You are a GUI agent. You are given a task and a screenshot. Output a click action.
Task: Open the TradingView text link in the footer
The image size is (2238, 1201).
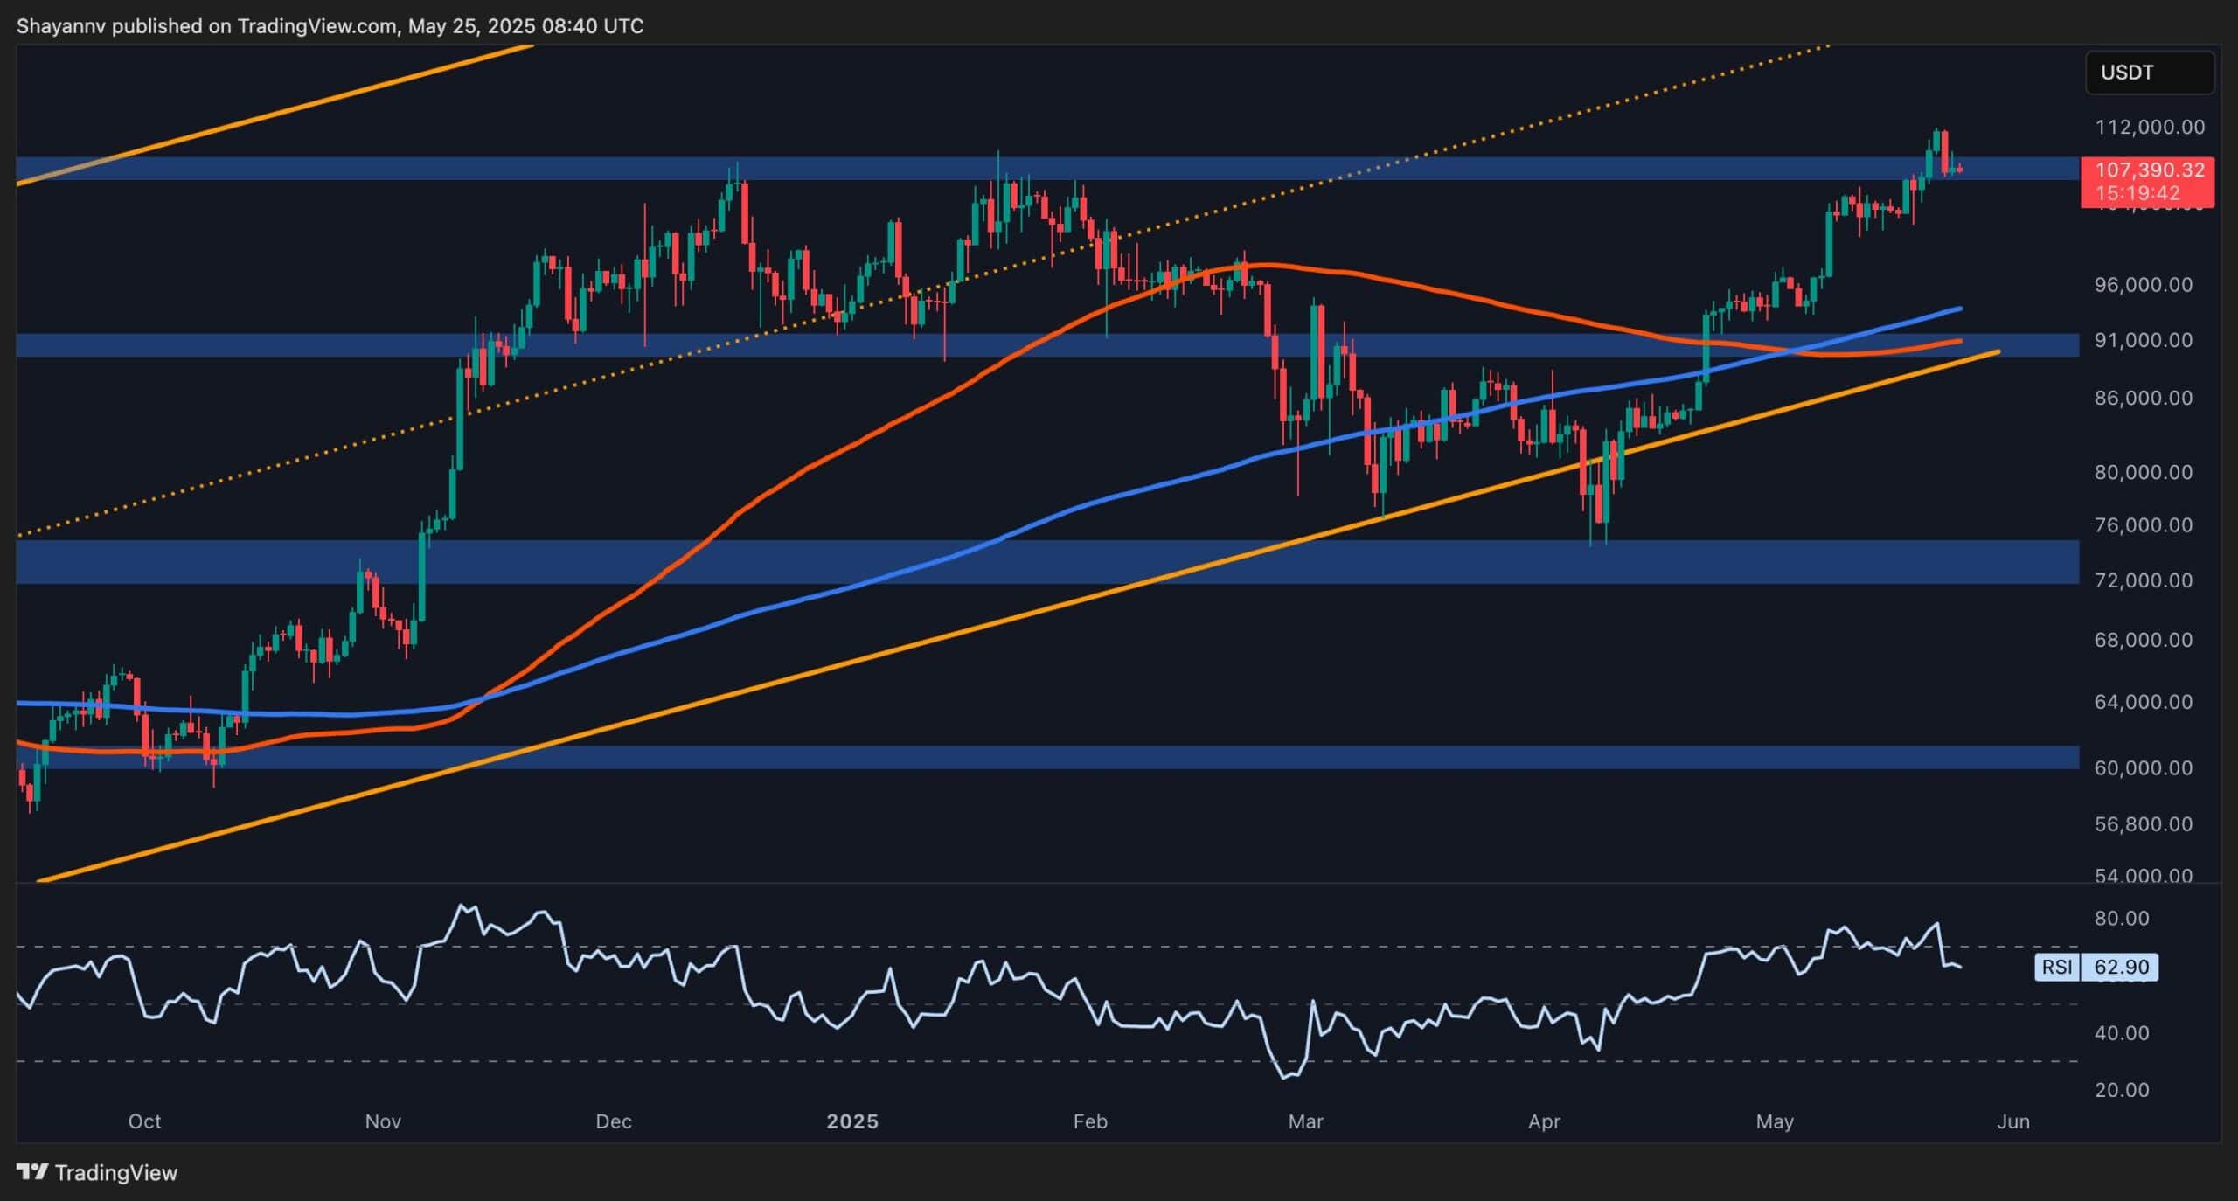(116, 1172)
